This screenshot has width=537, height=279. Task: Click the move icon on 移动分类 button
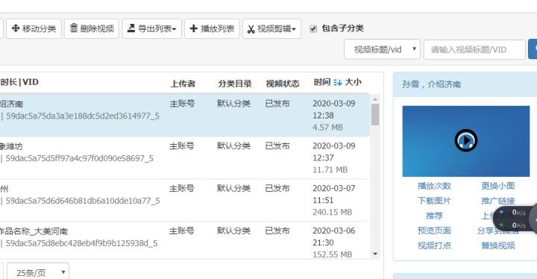pyautogui.click(x=16, y=28)
